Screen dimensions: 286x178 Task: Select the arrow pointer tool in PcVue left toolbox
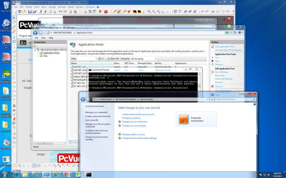(14, 18)
